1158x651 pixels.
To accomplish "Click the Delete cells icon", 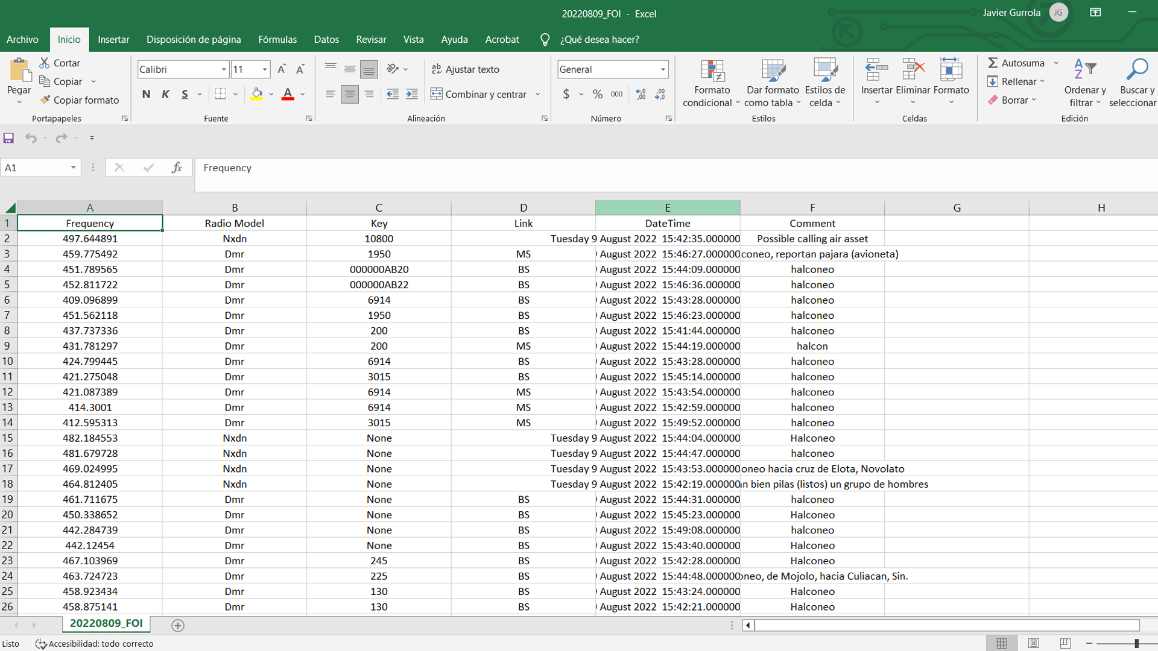I will point(913,70).
